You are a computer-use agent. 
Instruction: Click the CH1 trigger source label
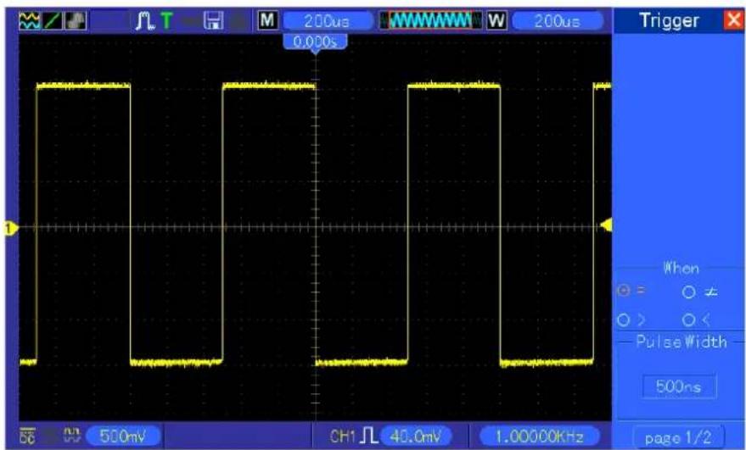click(x=343, y=436)
